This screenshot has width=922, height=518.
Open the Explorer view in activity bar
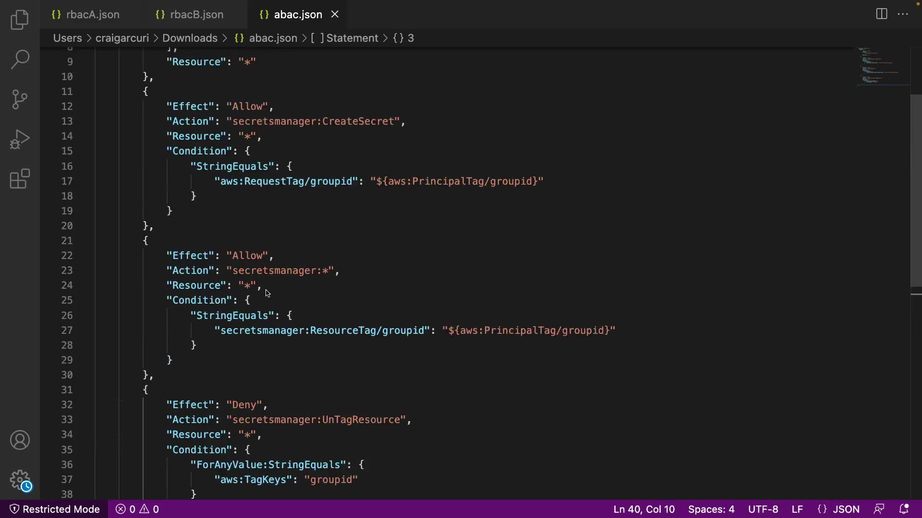(x=20, y=20)
